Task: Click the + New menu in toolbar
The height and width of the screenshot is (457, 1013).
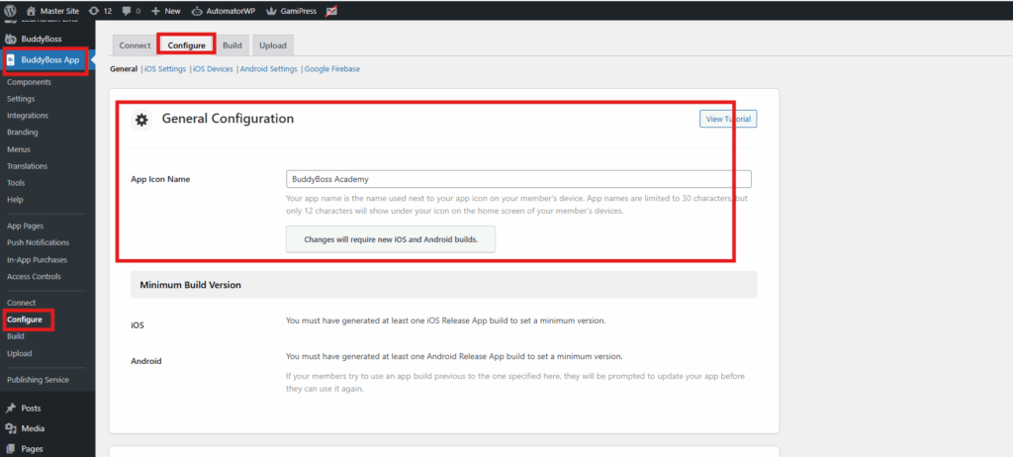Action: coord(165,10)
